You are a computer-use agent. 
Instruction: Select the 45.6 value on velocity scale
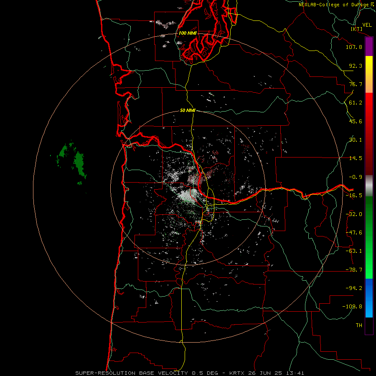[x=356, y=121]
